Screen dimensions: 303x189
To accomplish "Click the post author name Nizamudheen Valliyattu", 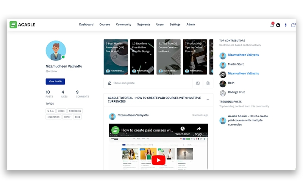I will point(133,115).
